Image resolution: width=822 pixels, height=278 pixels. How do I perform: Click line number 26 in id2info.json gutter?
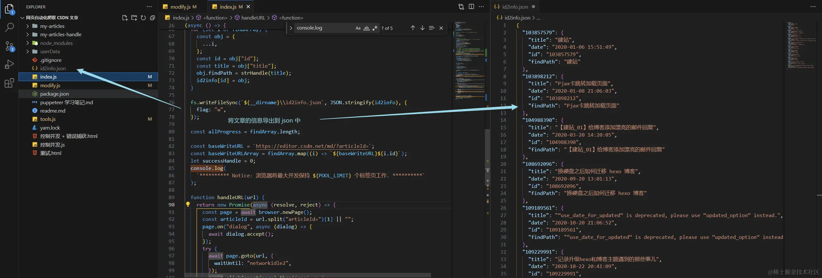coord(503,208)
